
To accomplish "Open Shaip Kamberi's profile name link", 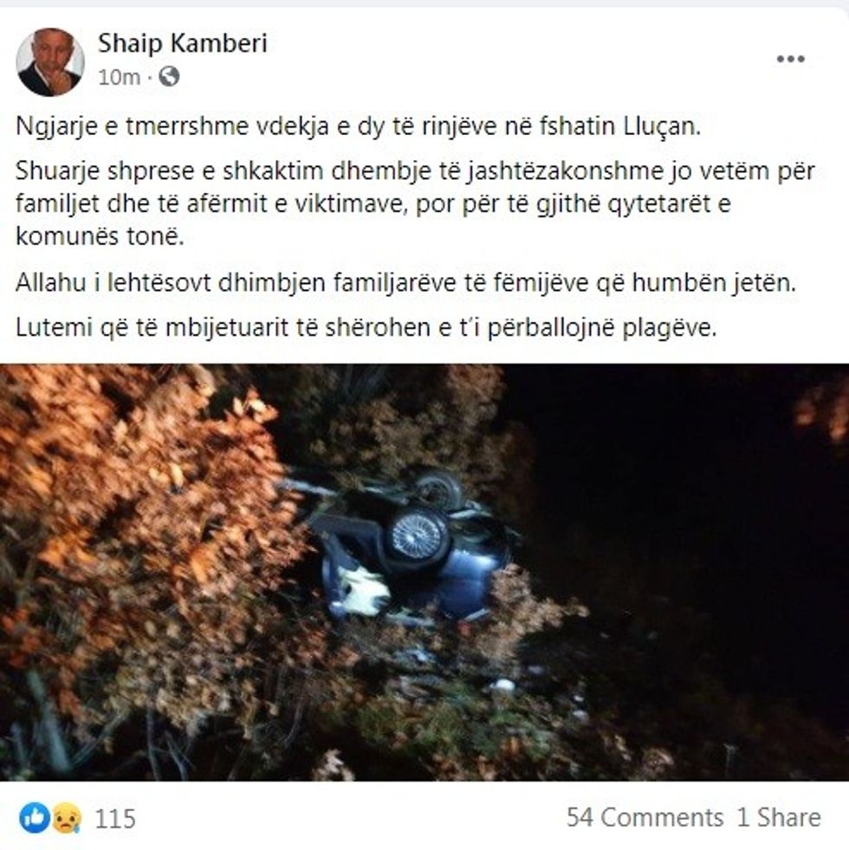I will 182,43.
